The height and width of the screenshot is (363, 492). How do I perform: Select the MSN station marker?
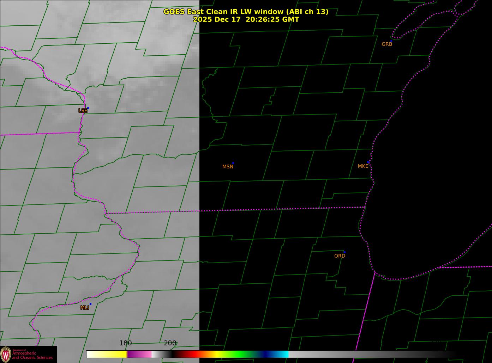point(233,163)
